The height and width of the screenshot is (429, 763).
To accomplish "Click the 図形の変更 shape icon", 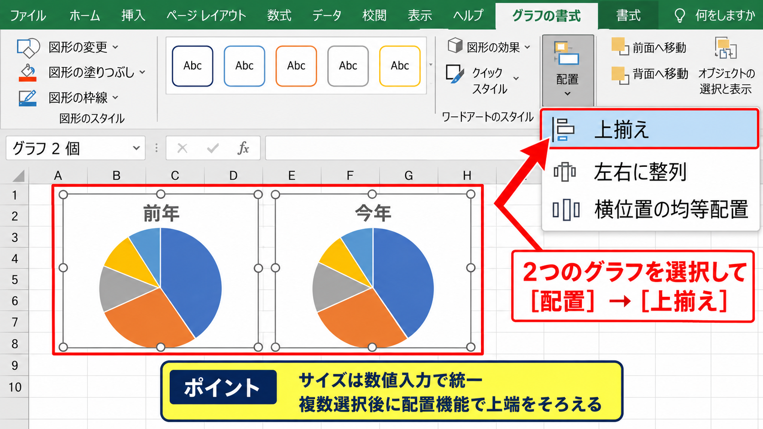I will tap(28, 47).
